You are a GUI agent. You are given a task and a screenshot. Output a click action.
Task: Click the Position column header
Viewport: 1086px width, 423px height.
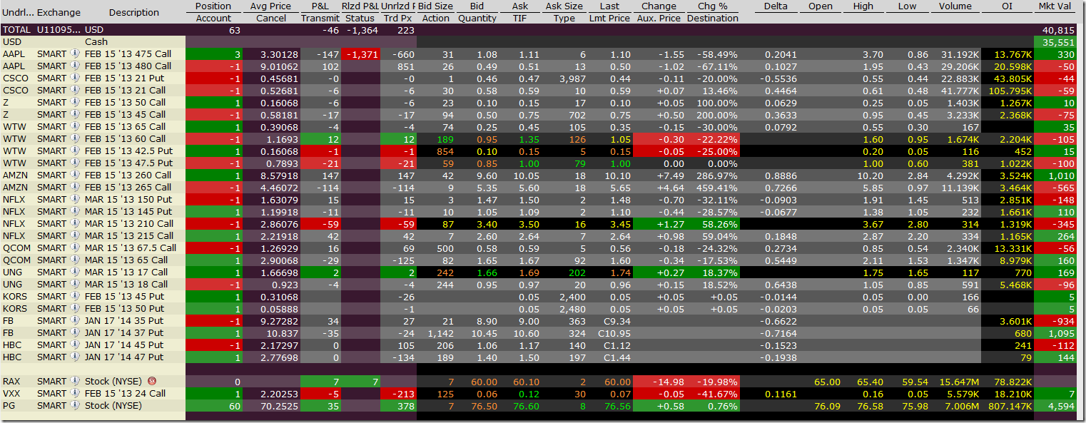(213, 6)
